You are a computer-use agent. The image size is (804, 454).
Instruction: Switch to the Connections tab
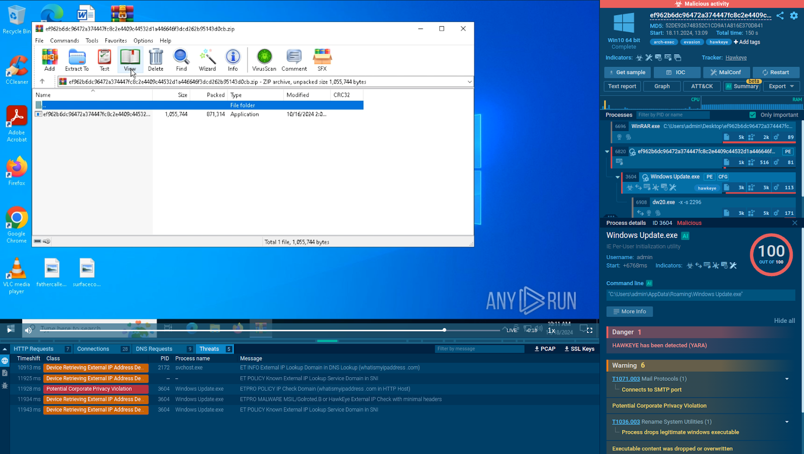click(102, 349)
